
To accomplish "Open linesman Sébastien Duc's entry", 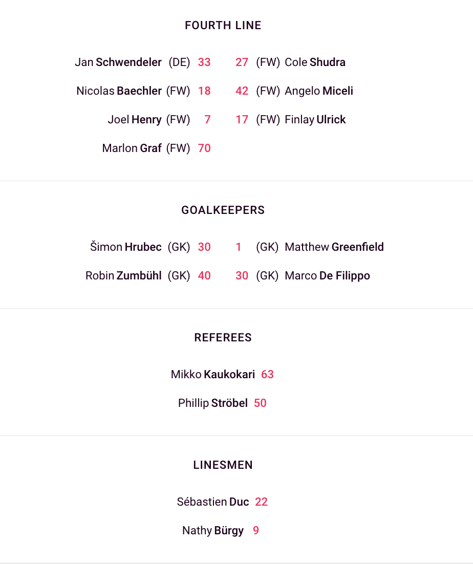I will click(x=213, y=502).
